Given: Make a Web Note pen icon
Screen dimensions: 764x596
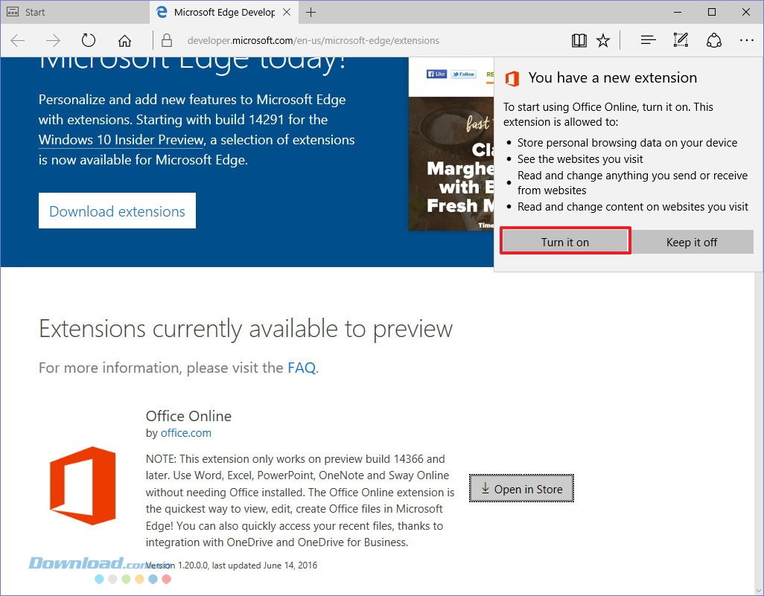Looking at the screenshot, I should tap(681, 41).
